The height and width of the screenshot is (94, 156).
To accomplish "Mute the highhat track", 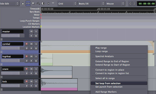I will 31,56.
